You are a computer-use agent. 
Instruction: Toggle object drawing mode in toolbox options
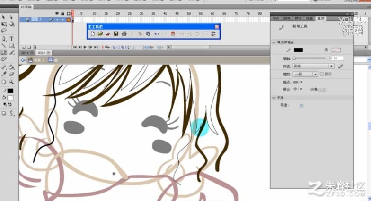tap(4, 113)
